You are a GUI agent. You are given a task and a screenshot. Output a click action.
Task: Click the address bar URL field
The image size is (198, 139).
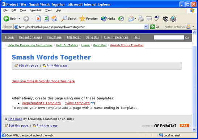point(81,27)
